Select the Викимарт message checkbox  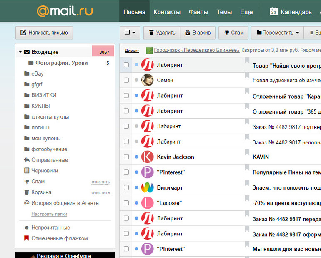(x=126, y=187)
